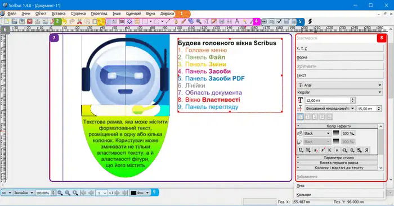Click the text fill shade 100 % field
This screenshot has height=206, width=394.
(348, 133)
